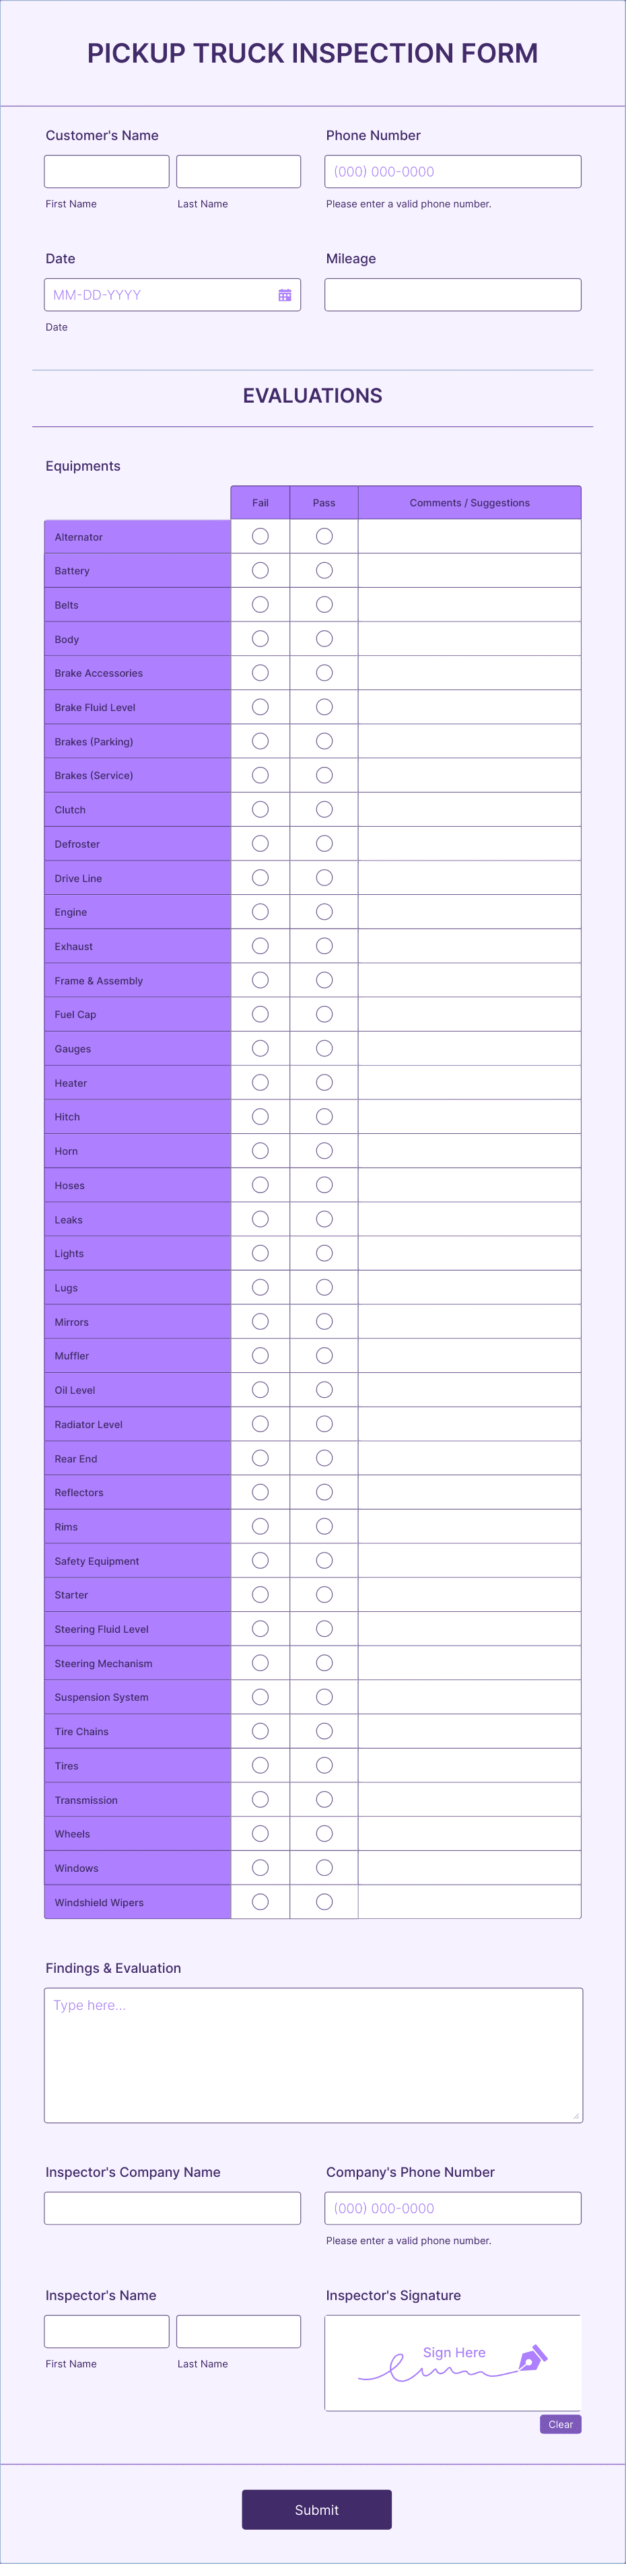Focus the customer's First Name field
Image resolution: width=626 pixels, height=2564 pixels.
coord(106,171)
